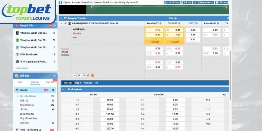Image resolution: width=262 pixels, height=131 pixels.
Task: Click the Hiển thị thêm link
Action: point(22,68)
